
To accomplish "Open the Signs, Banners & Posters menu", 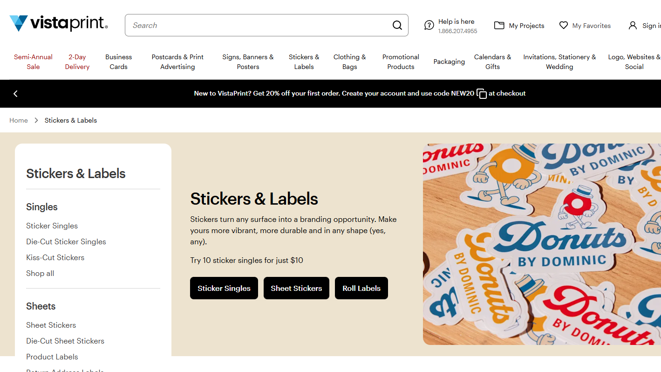I will pos(248,62).
